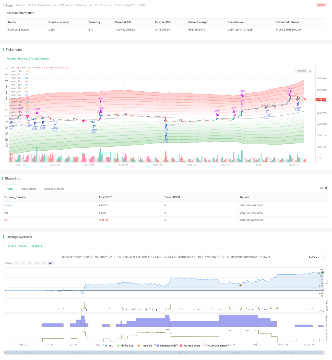Open the earnings chart hamburger menu
Viewport: 332px width, 360px height.
(x=324, y=257)
